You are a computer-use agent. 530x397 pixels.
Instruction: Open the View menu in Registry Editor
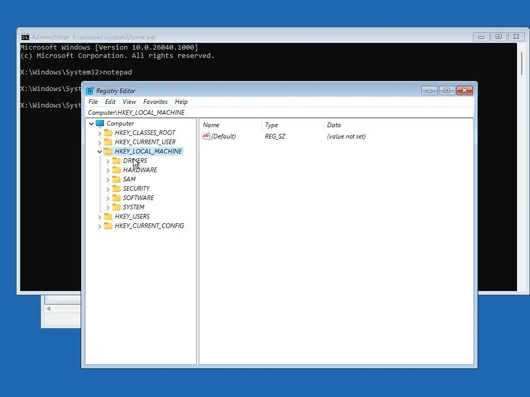(x=129, y=102)
